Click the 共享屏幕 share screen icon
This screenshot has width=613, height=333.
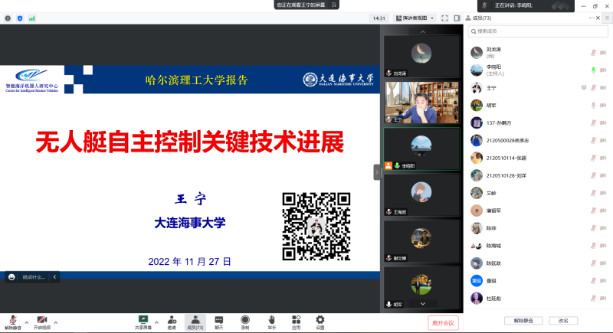pos(143,319)
